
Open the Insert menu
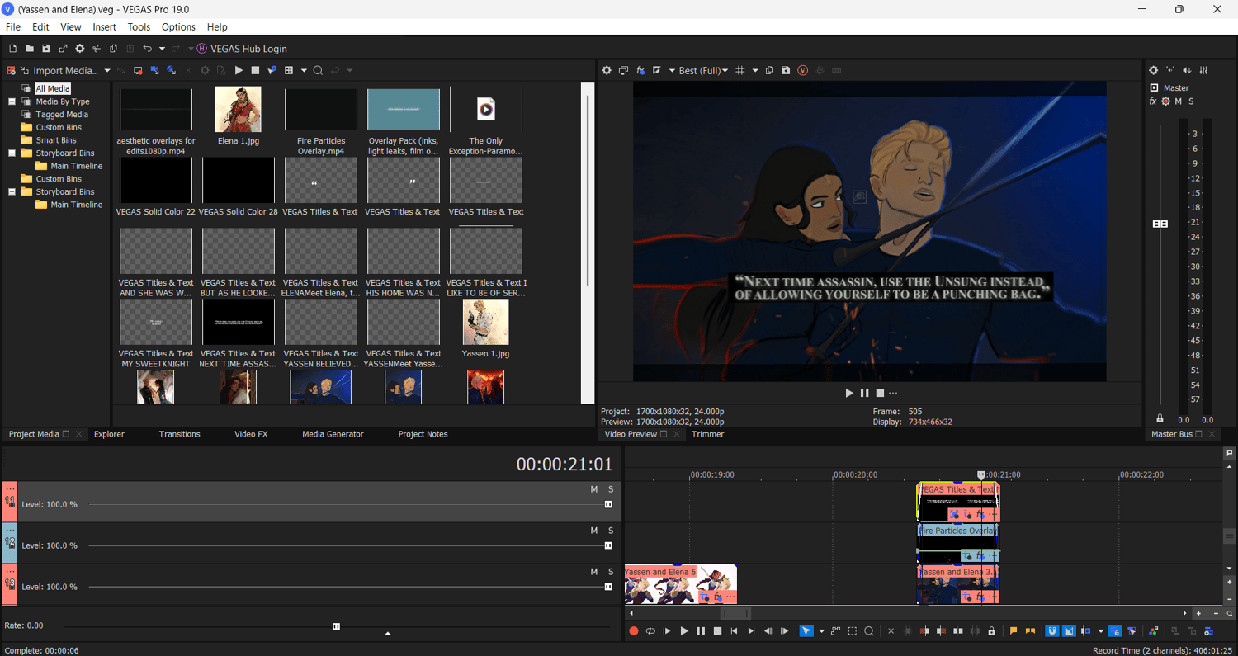pos(105,27)
